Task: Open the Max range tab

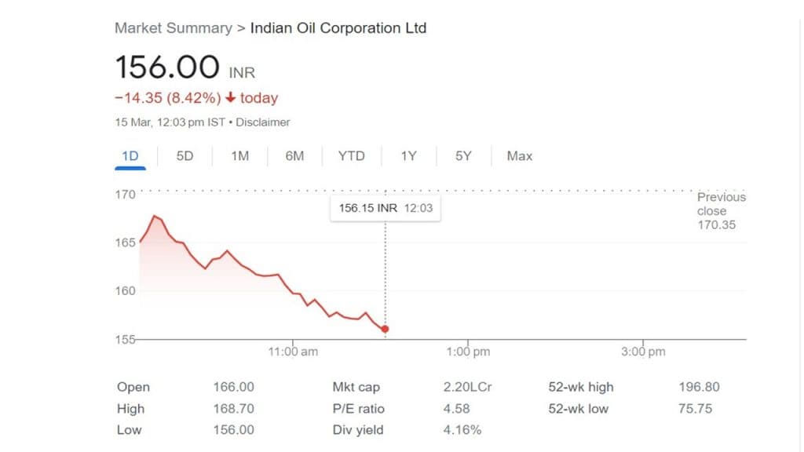Action: 519,156
